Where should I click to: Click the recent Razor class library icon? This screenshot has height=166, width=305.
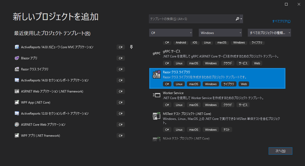17,69
